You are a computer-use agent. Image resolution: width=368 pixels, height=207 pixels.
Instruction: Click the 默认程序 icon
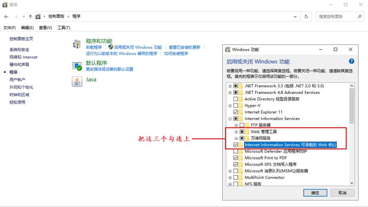[x=77, y=66]
